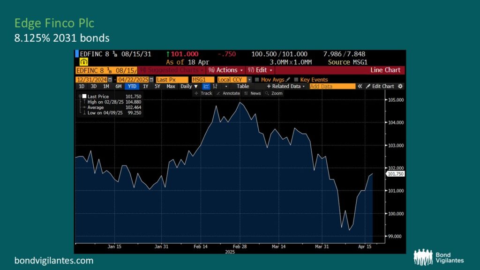This screenshot has width=480, height=270.
Task: Toggle Last Price series white checkbox
Action: coord(84,96)
